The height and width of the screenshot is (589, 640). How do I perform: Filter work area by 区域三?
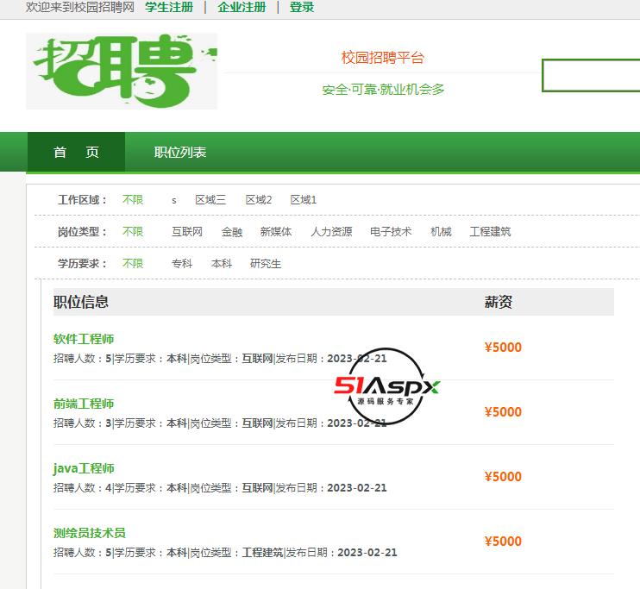(210, 199)
